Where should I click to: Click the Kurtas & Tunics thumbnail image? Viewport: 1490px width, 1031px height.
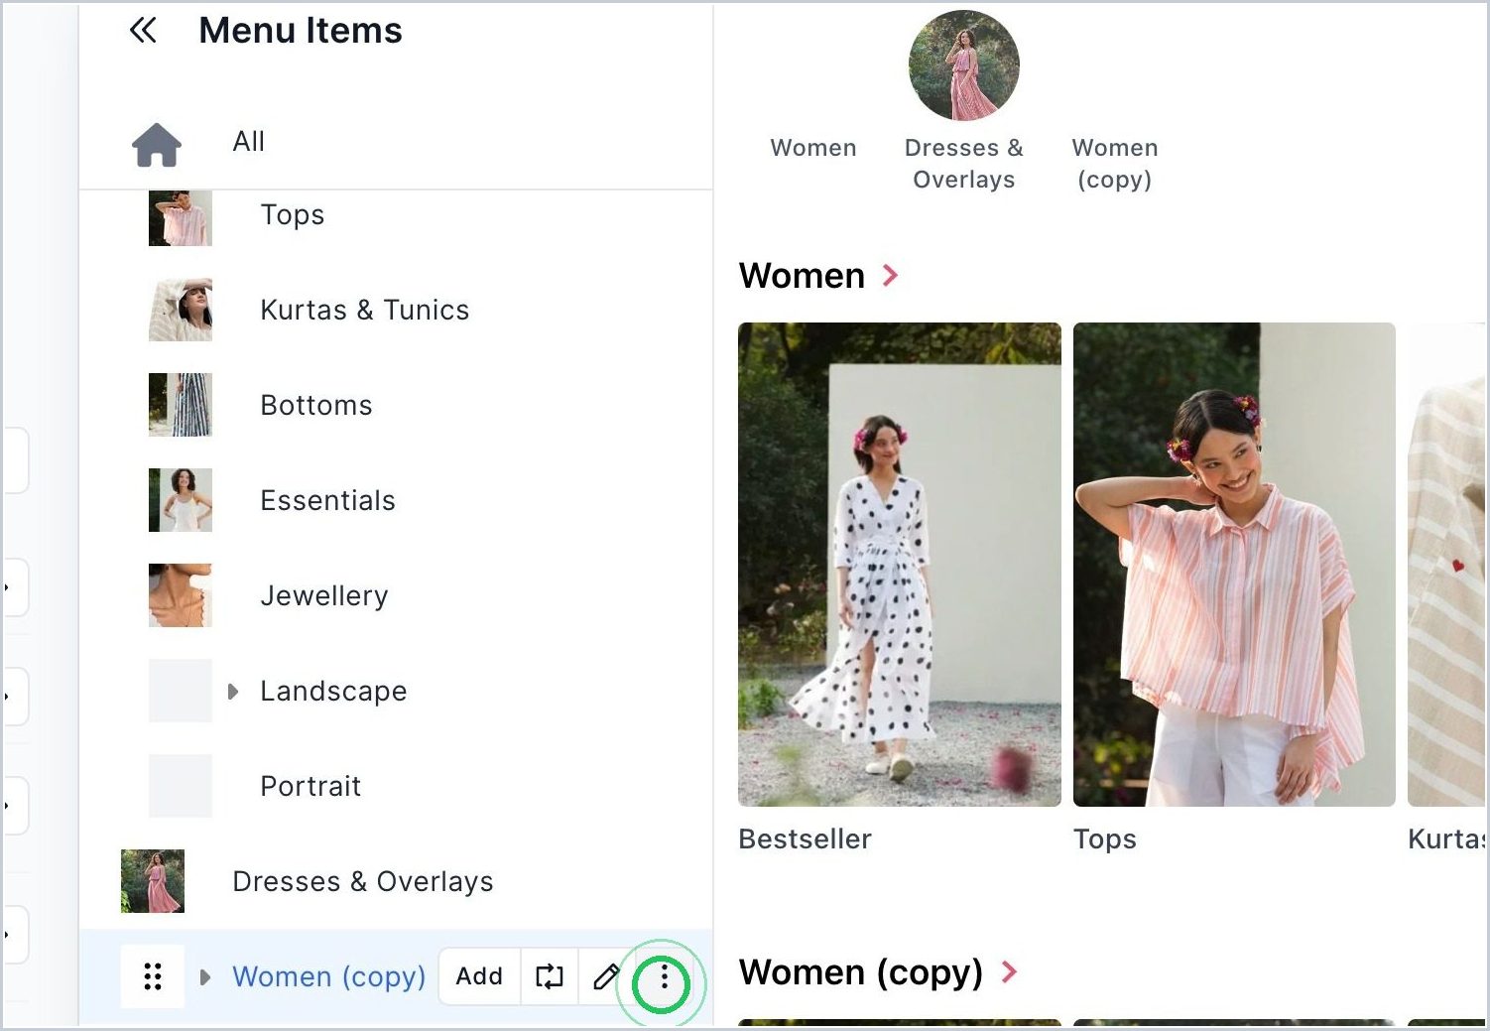(181, 310)
